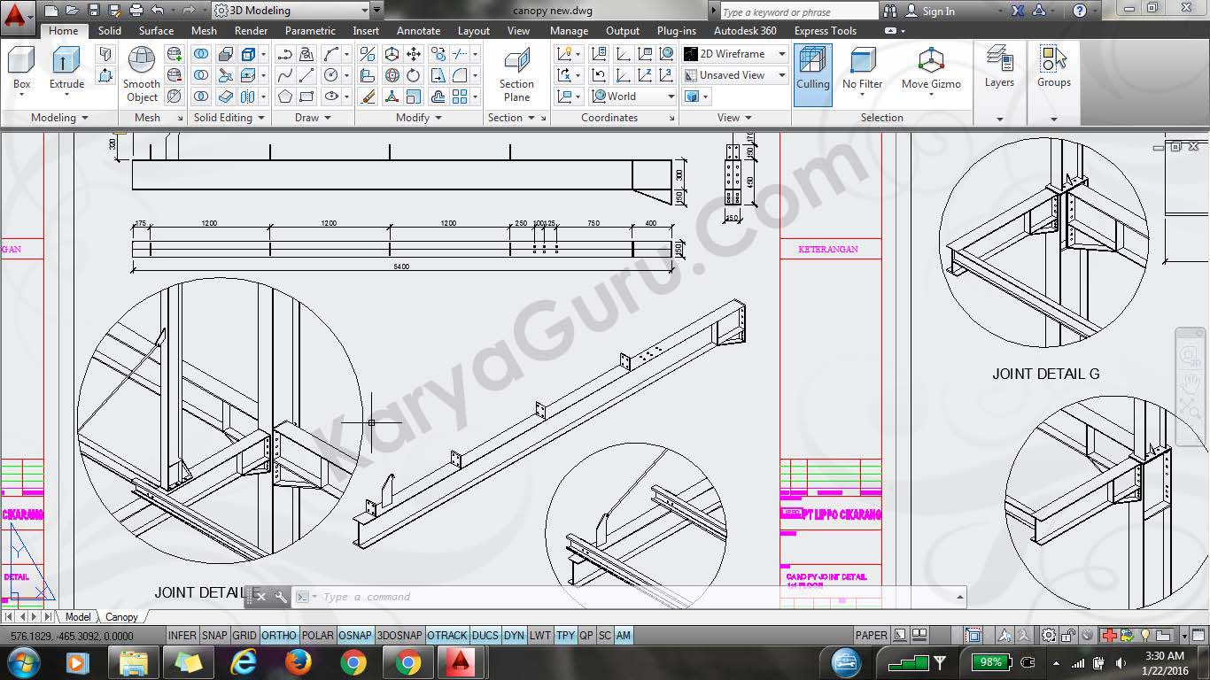Select the Move Gizmo tool
This screenshot has height=680, width=1210.
coord(931,69)
